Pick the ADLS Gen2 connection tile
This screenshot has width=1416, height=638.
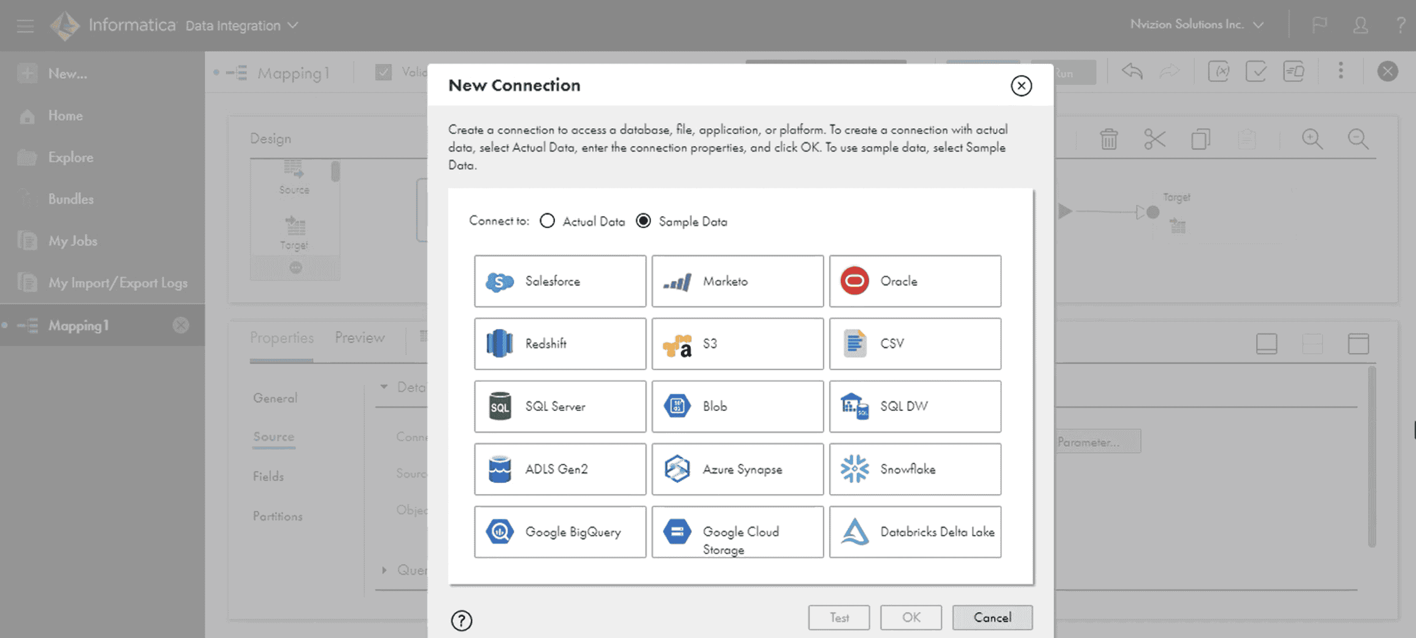pos(560,469)
